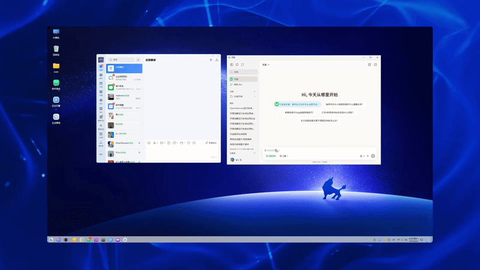Viewport: 480px width, 270px height.
Task: Open the Tools dropdown in Yuanbao input box
Action: [284, 156]
